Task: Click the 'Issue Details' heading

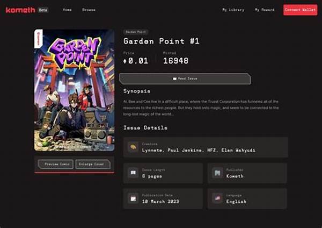Action: [145, 128]
